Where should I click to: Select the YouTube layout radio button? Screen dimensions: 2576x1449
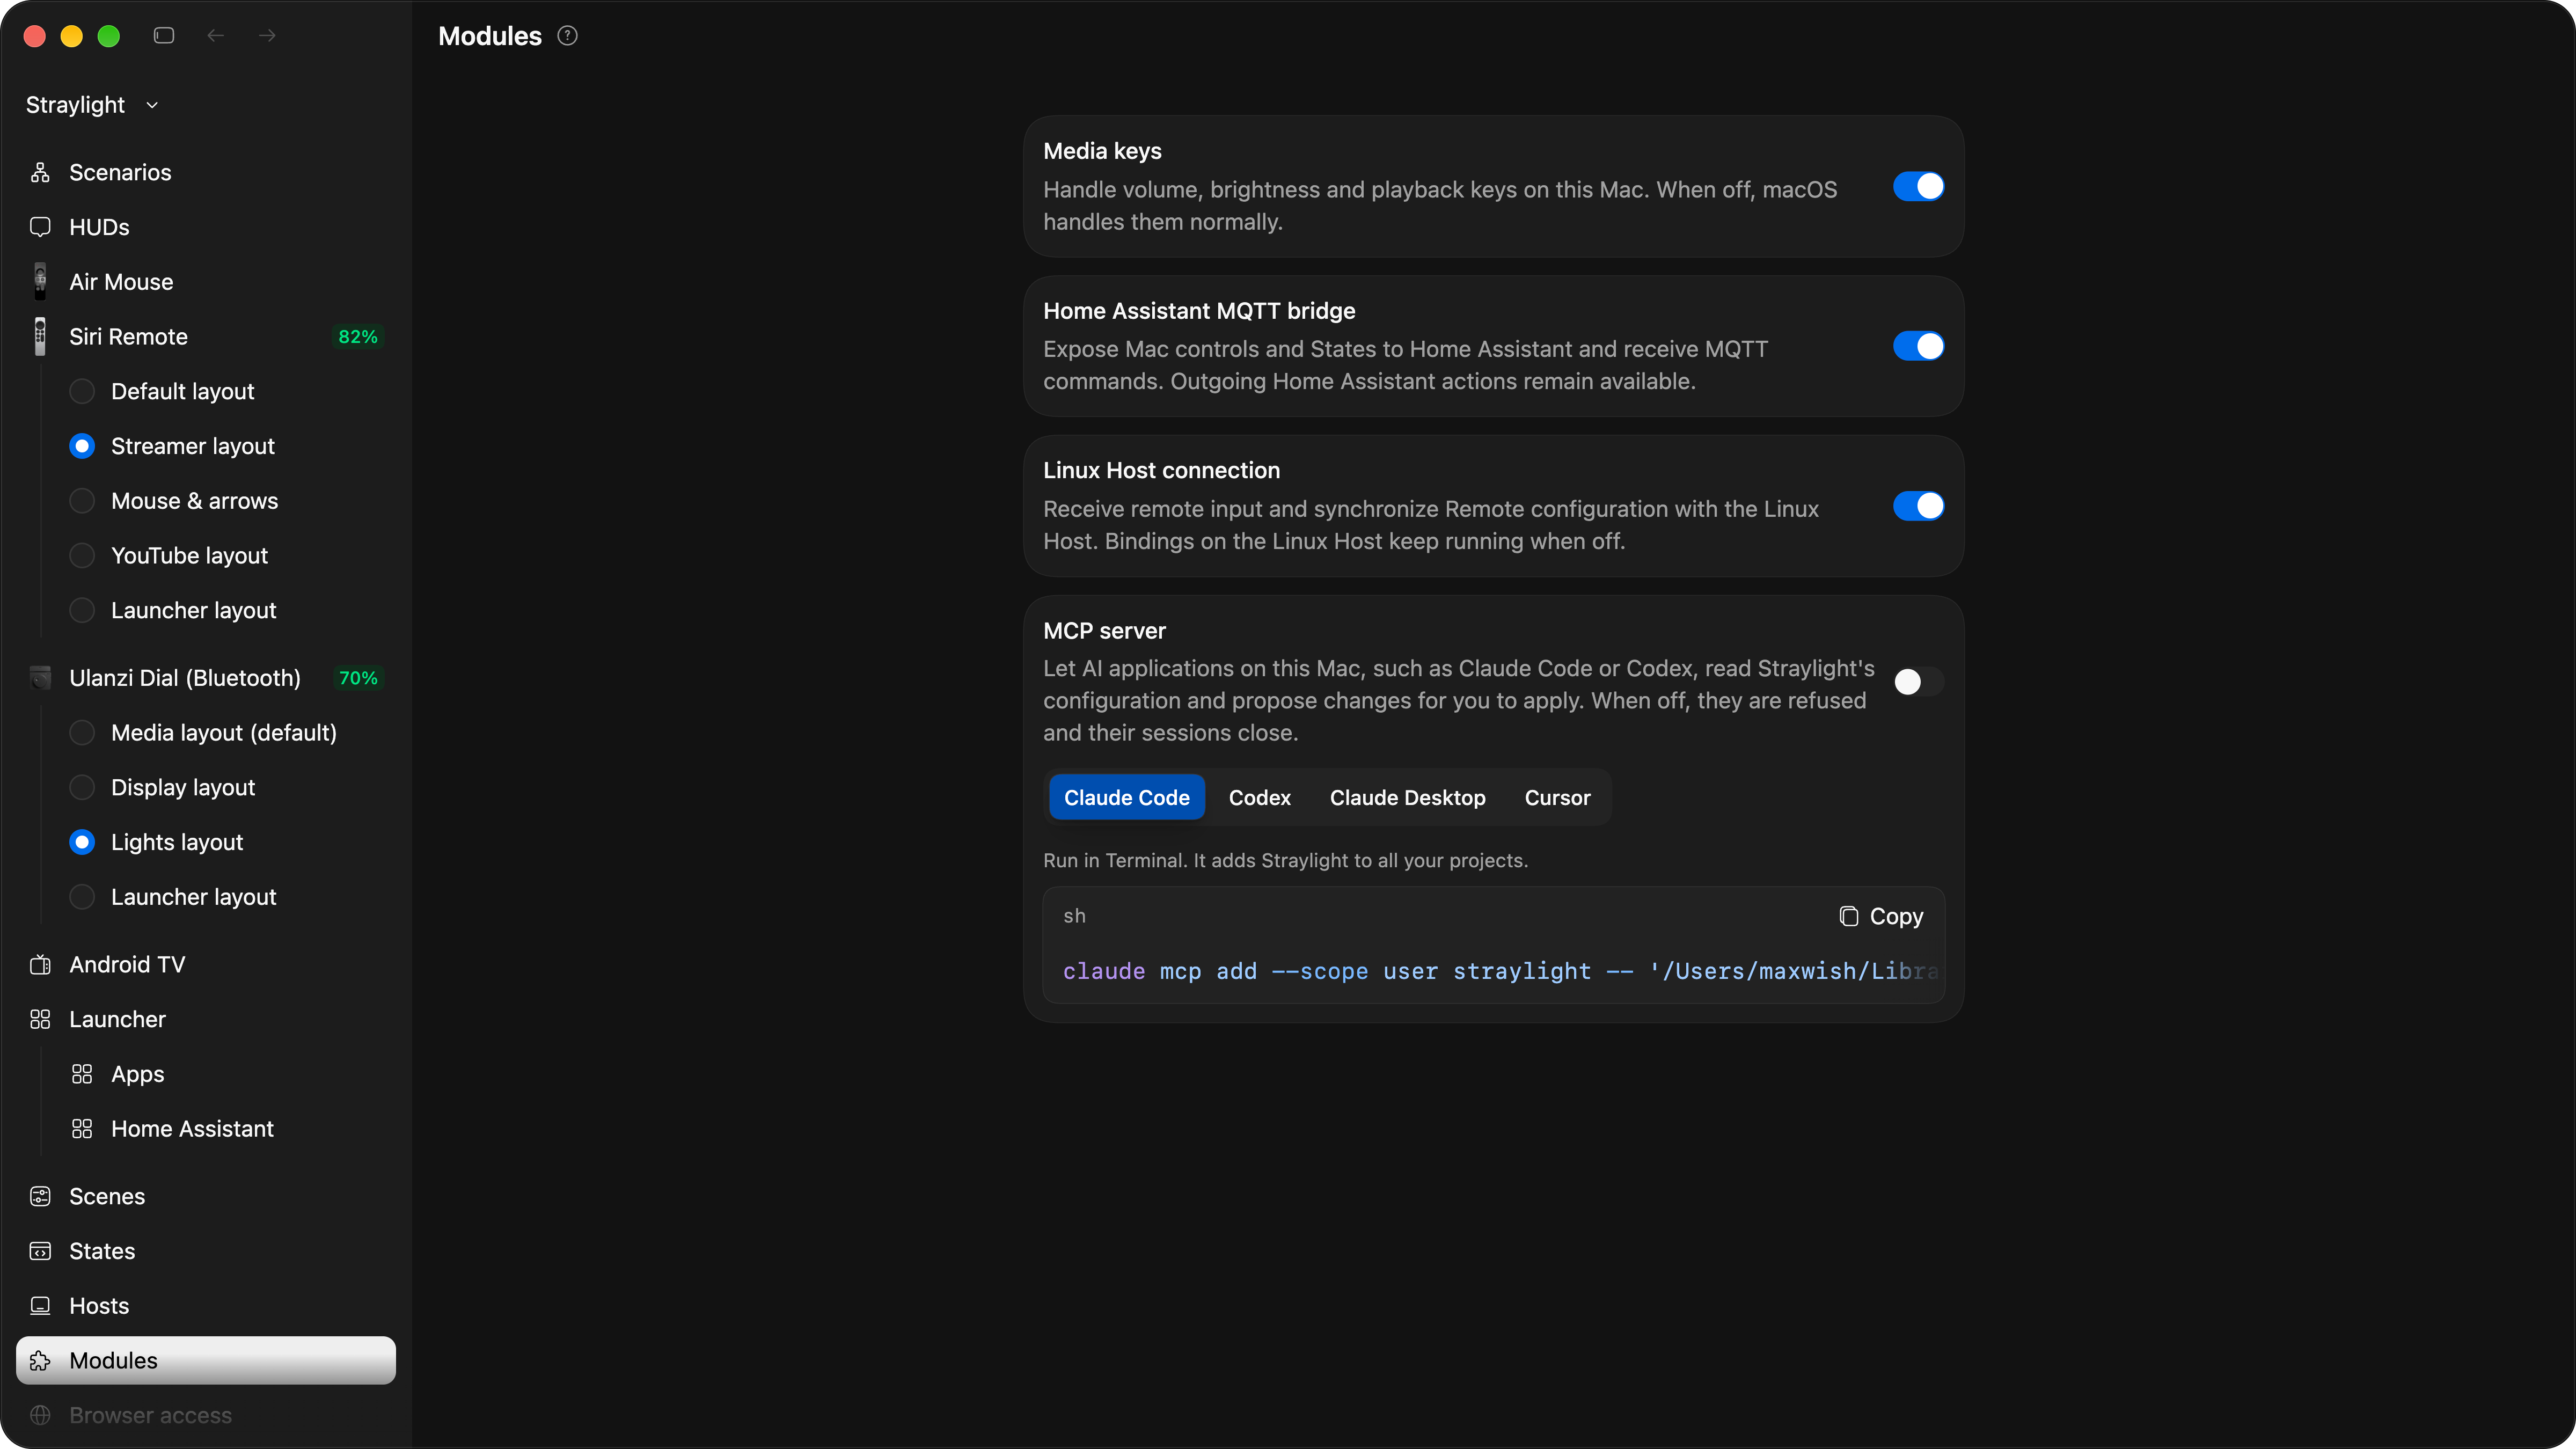(82, 556)
